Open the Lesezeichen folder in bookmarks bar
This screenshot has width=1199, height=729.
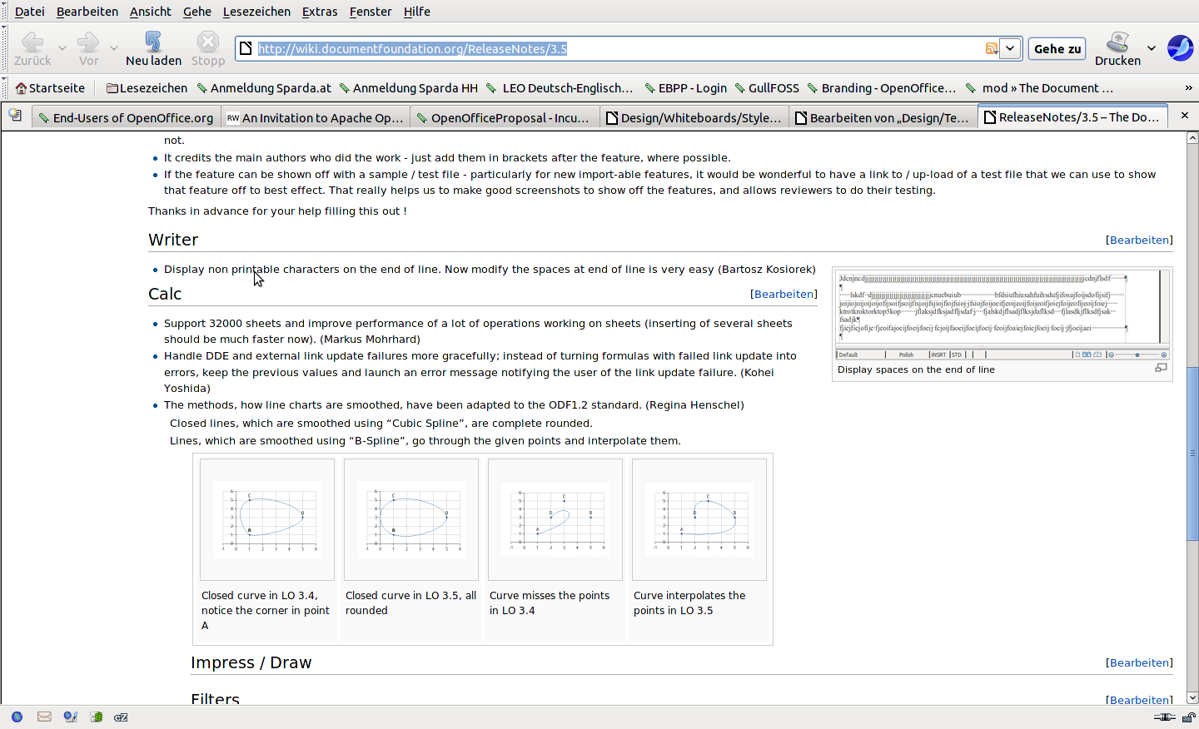point(147,88)
